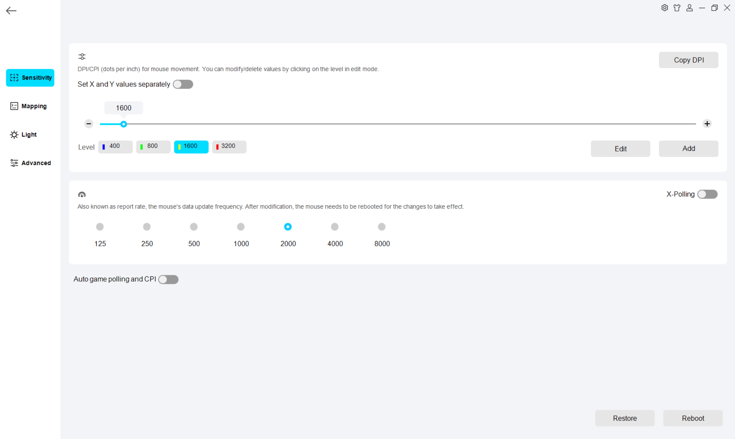This screenshot has width=735, height=439.
Task: Click the DPI sliders icon
Action: click(82, 57)
